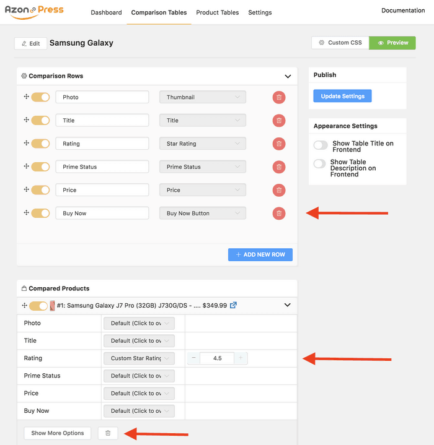
Task: Click the product trash button beside Show More Options
Action: (108, 433)
